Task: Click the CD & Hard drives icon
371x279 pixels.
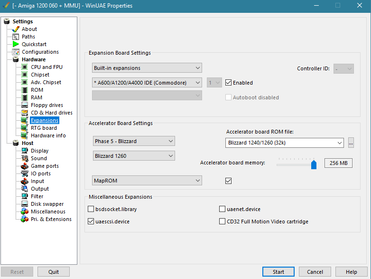Action: (25, 113)
